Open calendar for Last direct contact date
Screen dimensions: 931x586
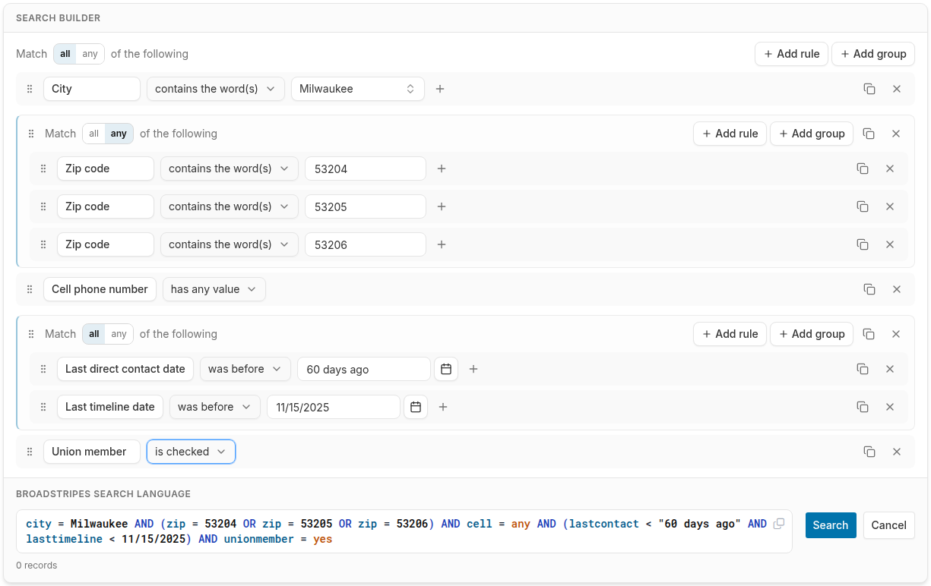446,369
